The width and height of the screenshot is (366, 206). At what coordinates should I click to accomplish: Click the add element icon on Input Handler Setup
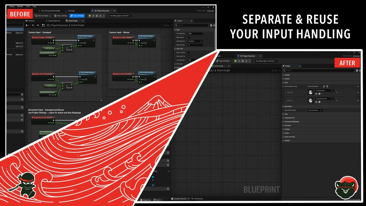tap(324, 86)
